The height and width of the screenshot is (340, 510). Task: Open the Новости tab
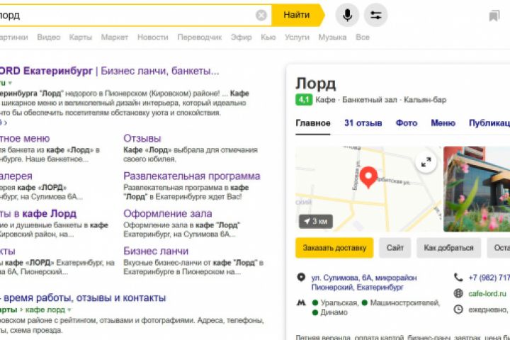coord(152,37)
